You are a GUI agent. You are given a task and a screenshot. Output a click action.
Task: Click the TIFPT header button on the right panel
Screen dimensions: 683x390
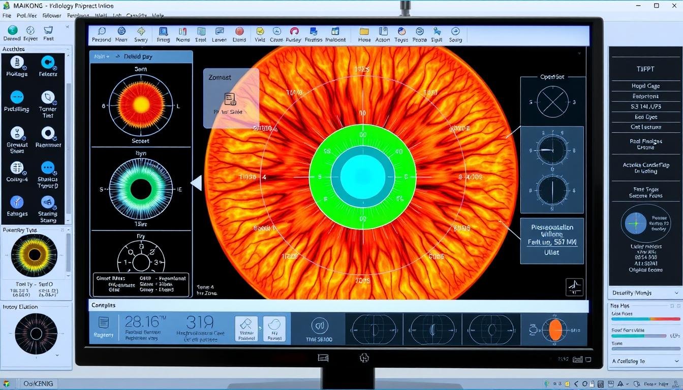[x=645, y=69]
